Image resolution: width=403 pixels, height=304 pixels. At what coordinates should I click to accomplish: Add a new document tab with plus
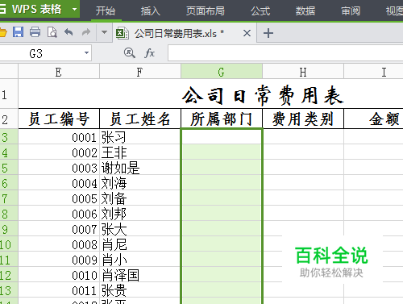point(268,33)
